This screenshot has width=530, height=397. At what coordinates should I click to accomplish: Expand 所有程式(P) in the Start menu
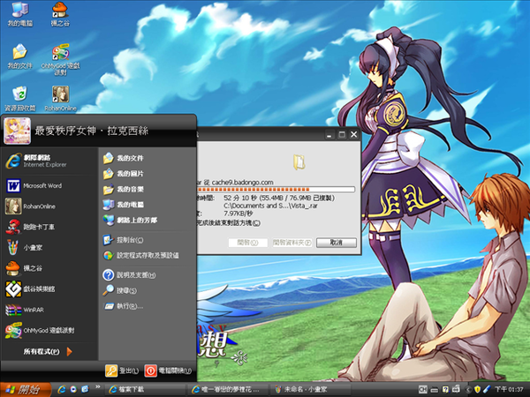(x=48, y=351)
